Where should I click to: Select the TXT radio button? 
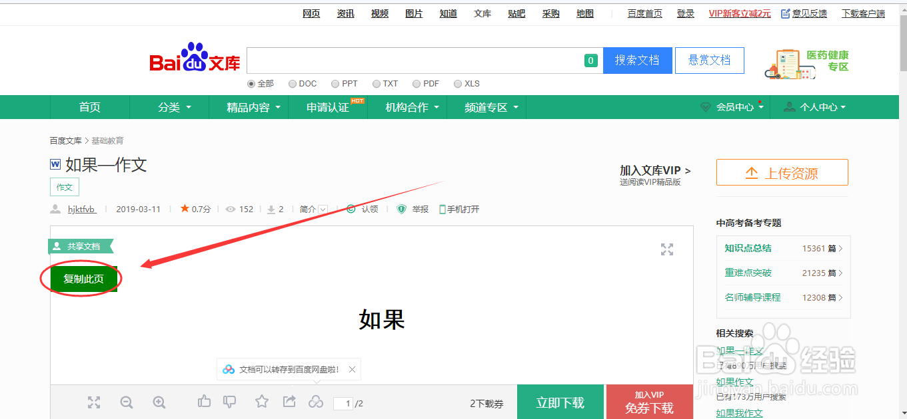(377, 84)
